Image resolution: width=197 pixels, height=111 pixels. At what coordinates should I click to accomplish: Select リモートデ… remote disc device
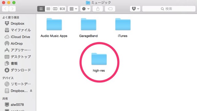[18, 84]
